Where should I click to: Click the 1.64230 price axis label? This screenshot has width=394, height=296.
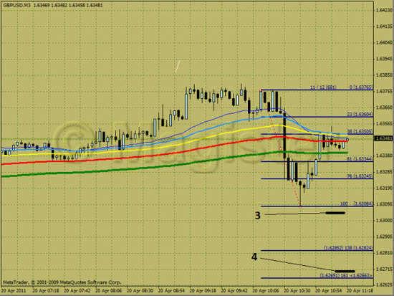[x=384, y=10]
